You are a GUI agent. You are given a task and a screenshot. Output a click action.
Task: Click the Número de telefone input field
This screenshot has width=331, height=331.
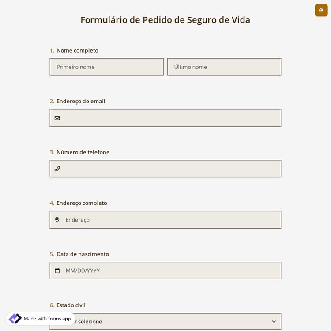(x=170, y=169)
